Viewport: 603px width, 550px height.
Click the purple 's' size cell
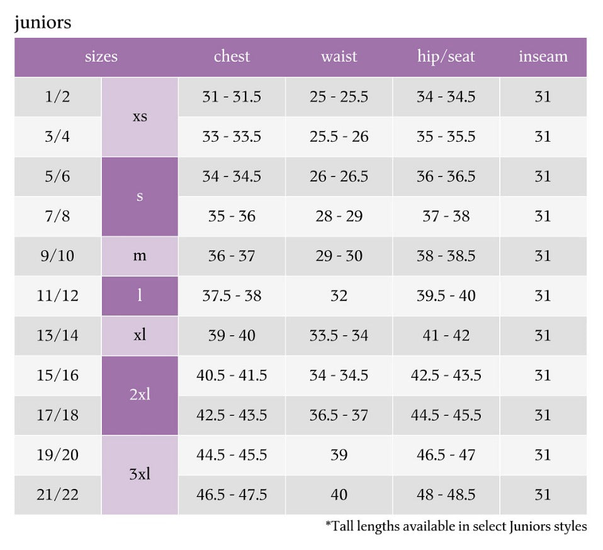click(x=140, y=197)
